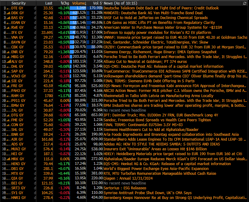The image size is (249, 202).
Task: Open MANDATE Deutsche Bank Yen bond headline
Action: click(x=153, y=13)
